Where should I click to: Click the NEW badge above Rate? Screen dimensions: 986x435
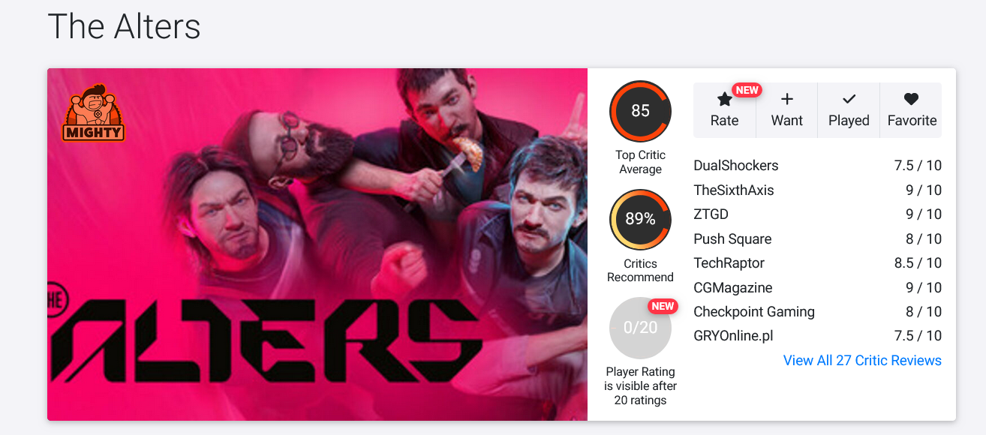(x=747, y=90)
